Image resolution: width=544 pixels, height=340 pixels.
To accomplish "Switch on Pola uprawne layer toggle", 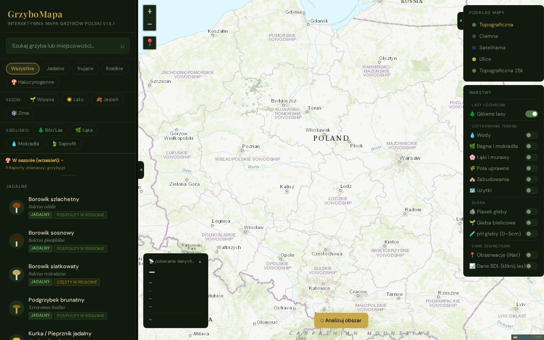I will pyautogui.click(x=532, y=168).
